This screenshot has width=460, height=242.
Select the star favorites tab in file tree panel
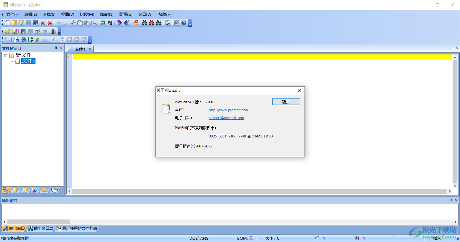(44, 190)
